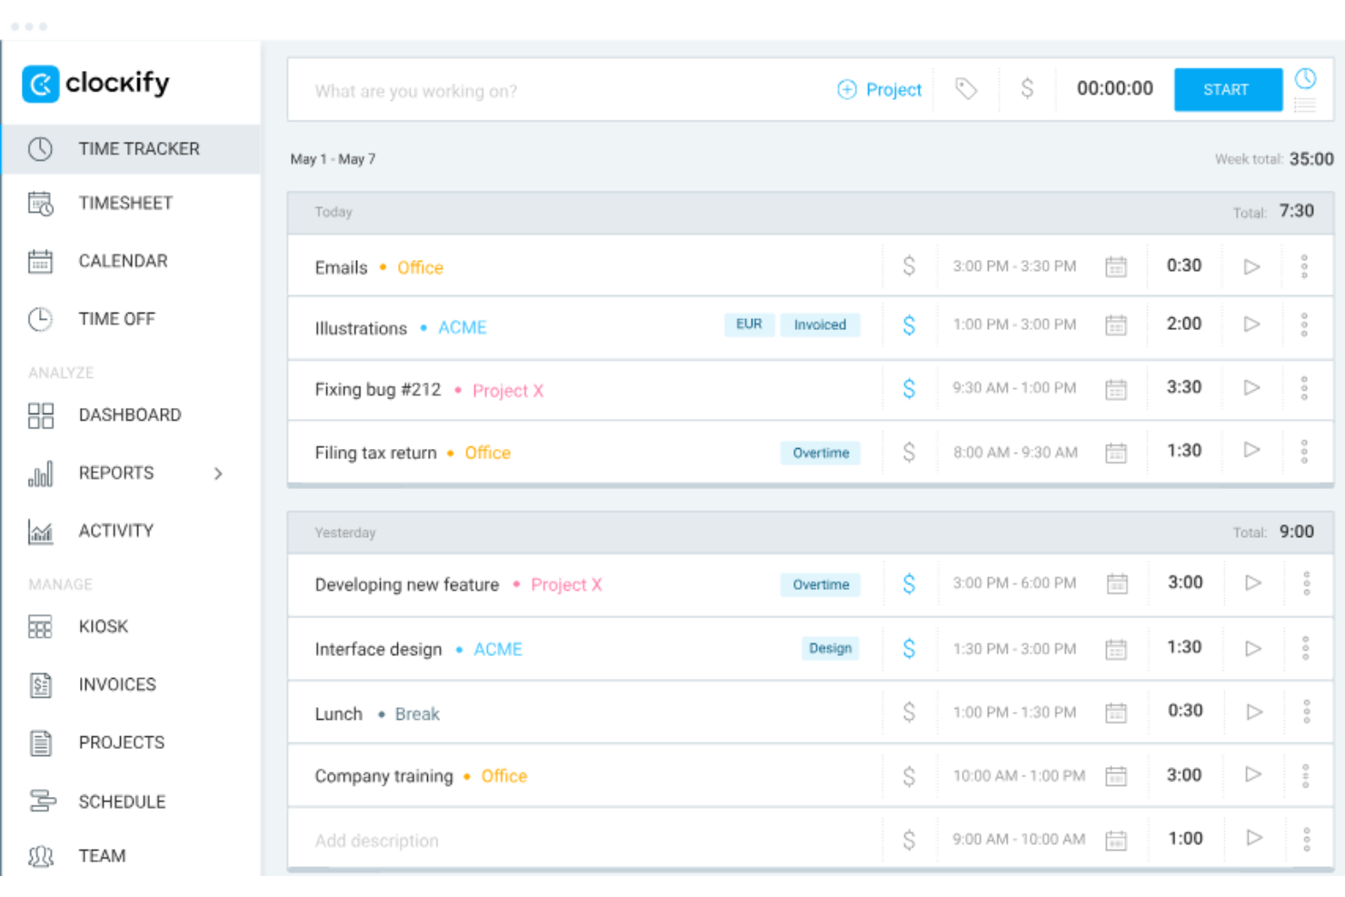Click the May 1 - May 7 date range
Image resolution: width=1345 pixels, height=897 pixels.
coord(333,159)
